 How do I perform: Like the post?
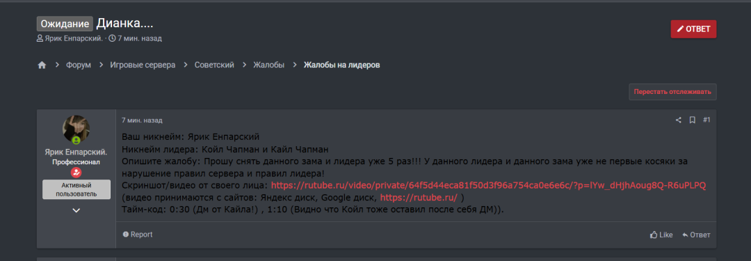661,235
